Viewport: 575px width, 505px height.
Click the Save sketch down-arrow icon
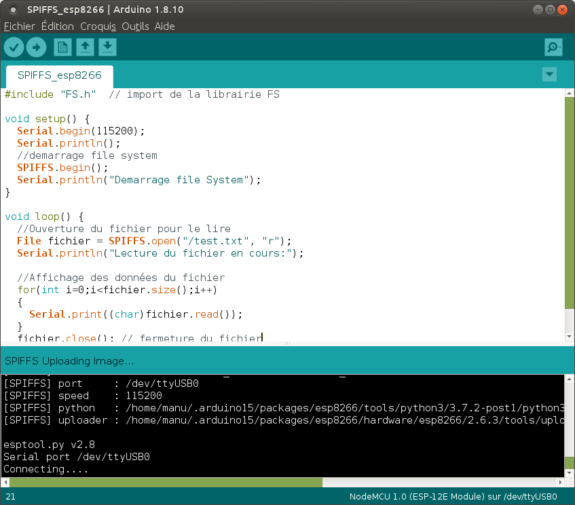coord(107,47)
